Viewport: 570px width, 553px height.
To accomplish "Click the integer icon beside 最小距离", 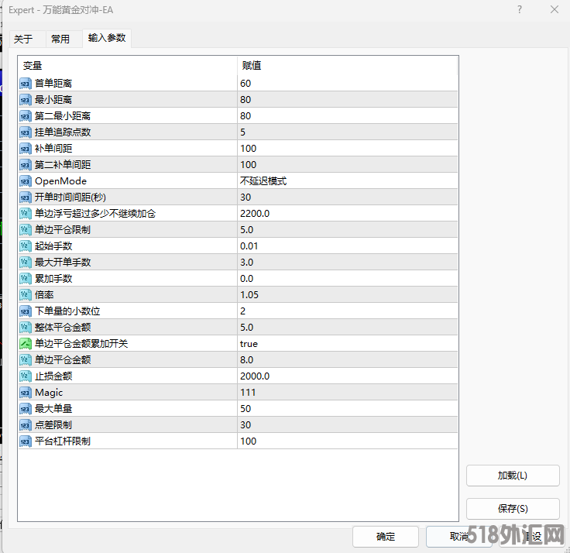I will point(26,100).
